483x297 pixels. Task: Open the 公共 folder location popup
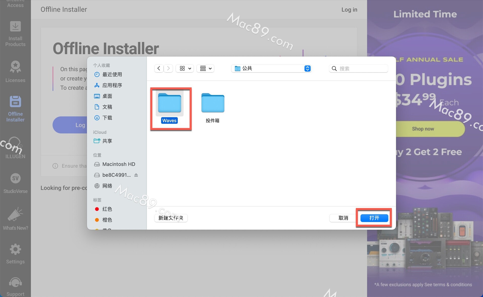pyautogui.click(x=271, y=68)
